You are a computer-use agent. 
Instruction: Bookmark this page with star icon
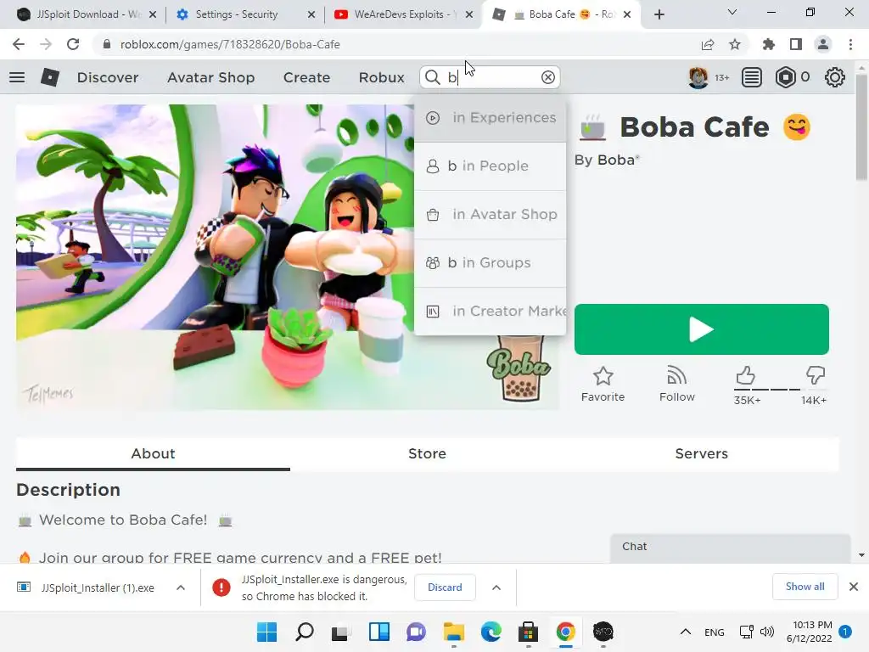tap(735, 44)
